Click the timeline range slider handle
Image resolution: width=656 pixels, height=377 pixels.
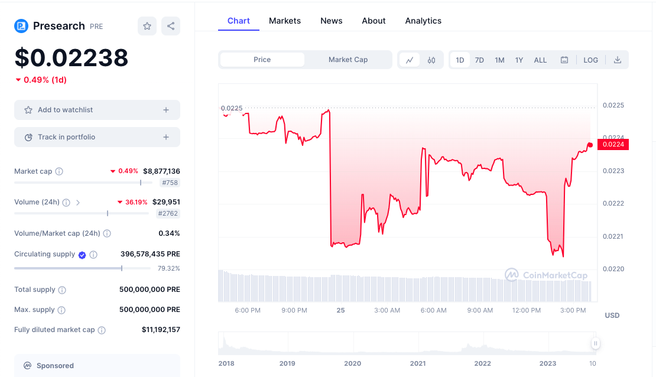pos(596,343)
